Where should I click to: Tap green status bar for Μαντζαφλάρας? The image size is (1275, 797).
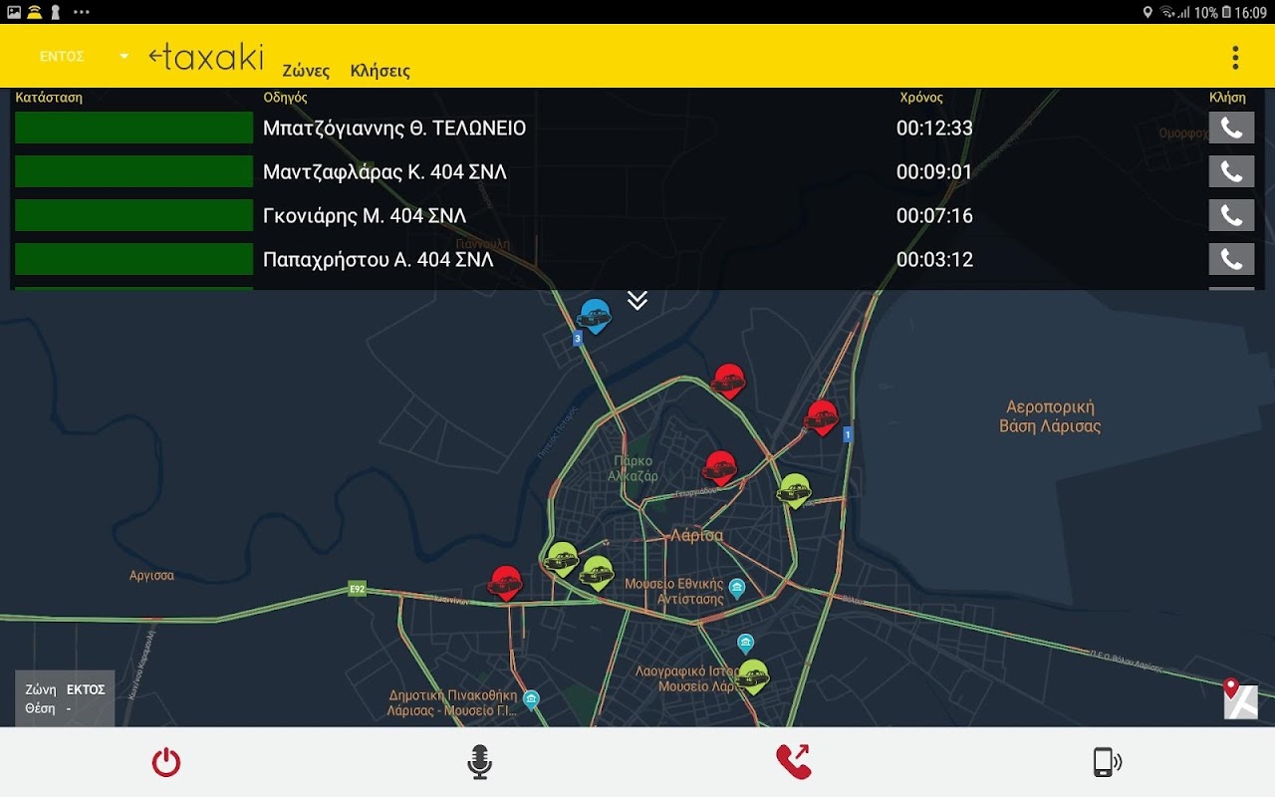tap(134, 171)
